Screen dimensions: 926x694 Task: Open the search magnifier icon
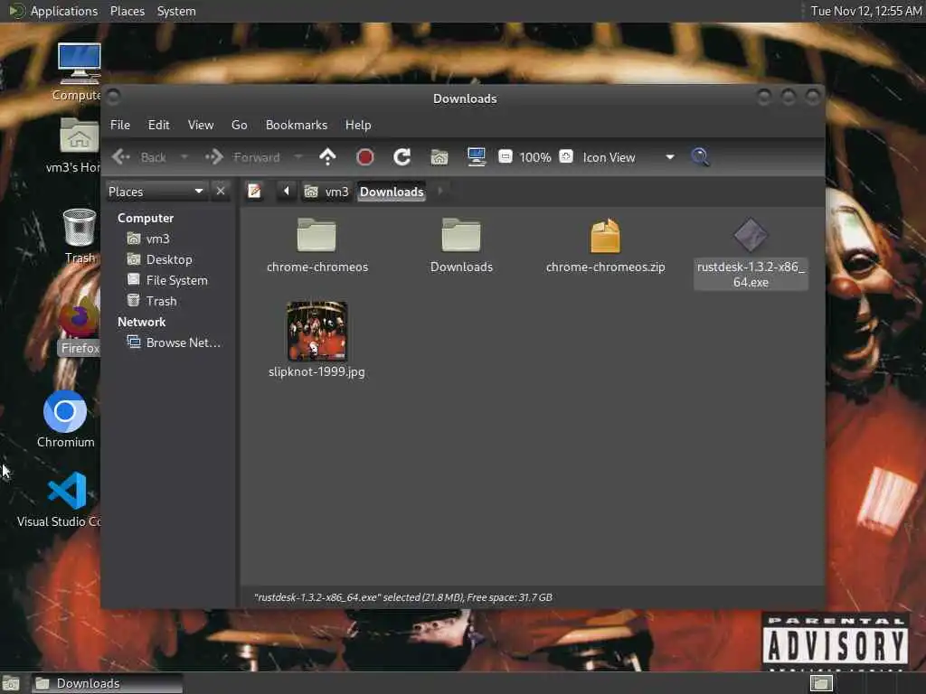(x=701, y=157)
